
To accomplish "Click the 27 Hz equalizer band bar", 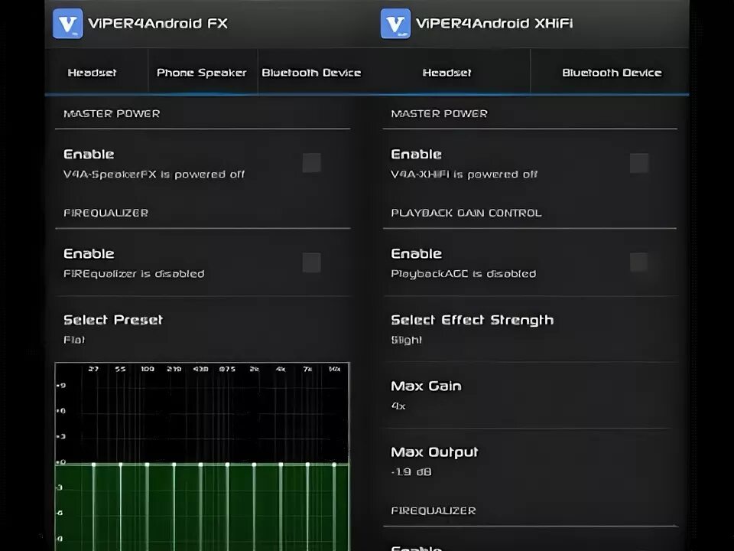I will pos(93,506).
